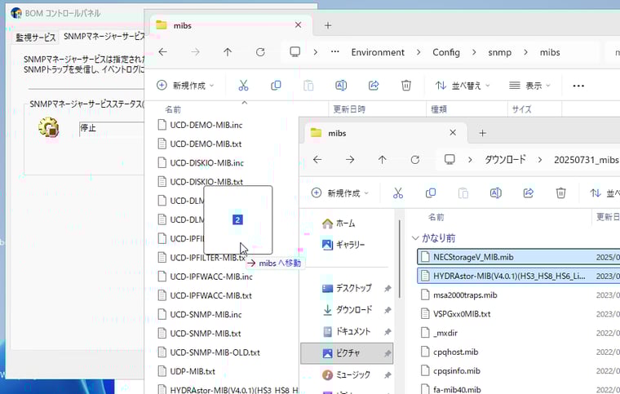The width and height of the screenshot is (620, 394).
Task: Click ダウンロード in front window breadcrumb
Action: [x=505, y=160]
